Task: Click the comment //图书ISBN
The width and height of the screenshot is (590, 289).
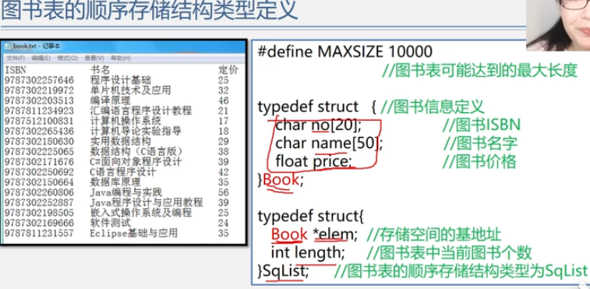Action: pos(482,125)
